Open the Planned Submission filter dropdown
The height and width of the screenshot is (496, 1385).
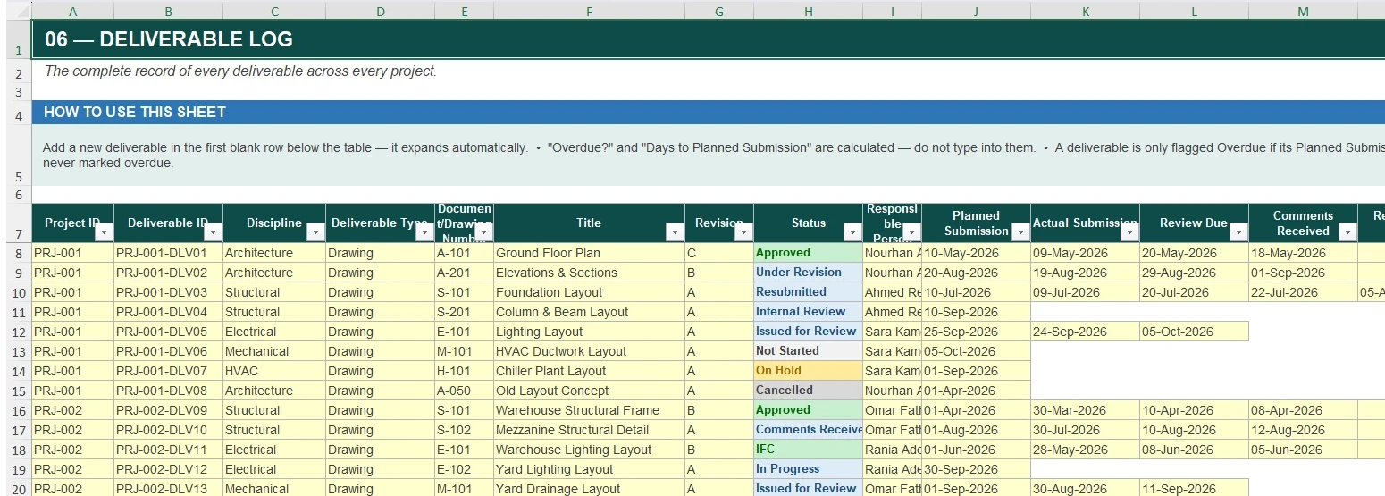1020,232
